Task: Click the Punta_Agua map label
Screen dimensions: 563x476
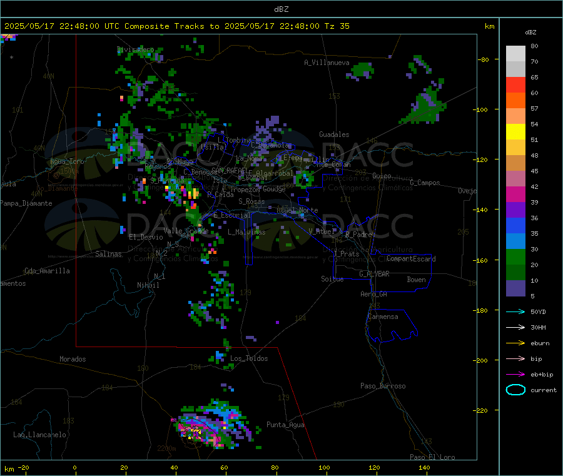Action: 285,425
